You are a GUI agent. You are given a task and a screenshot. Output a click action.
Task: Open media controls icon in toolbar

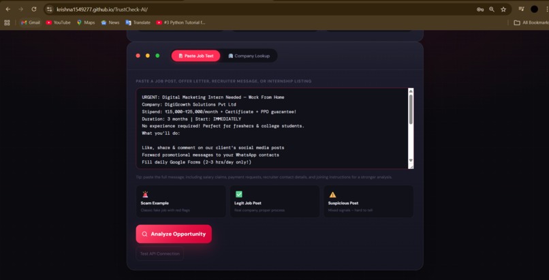pos(521,9)
